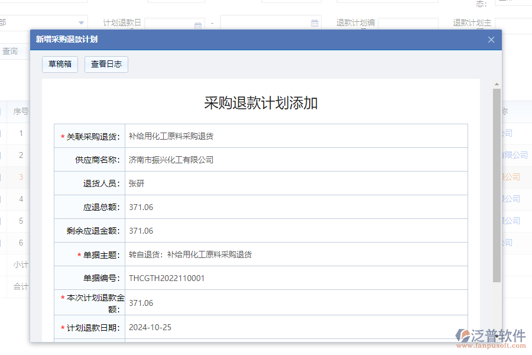532x355 pixels.
Task: Click the 退货人员 field showing 张研
Action: click(x=236, y=183)
